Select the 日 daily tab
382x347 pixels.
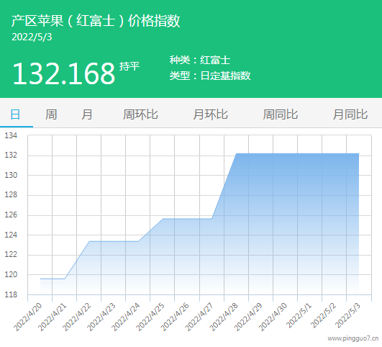[x=15, y=114]
